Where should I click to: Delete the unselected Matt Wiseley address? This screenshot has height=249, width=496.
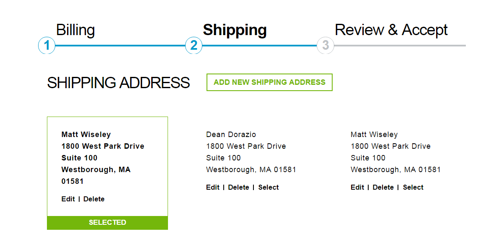pyautogui.click(x=383, y=188)
